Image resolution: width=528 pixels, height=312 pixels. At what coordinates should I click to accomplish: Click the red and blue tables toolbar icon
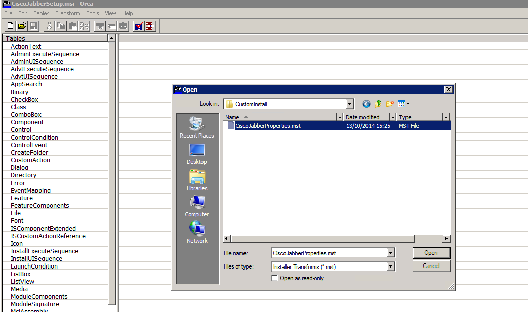150,26
